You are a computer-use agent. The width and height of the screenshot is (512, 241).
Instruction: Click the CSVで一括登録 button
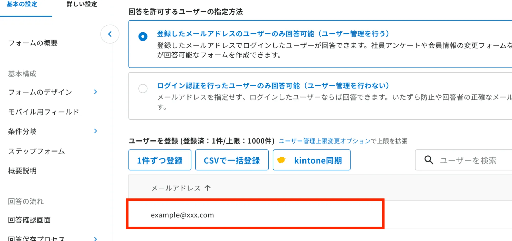tap(232, 160)
